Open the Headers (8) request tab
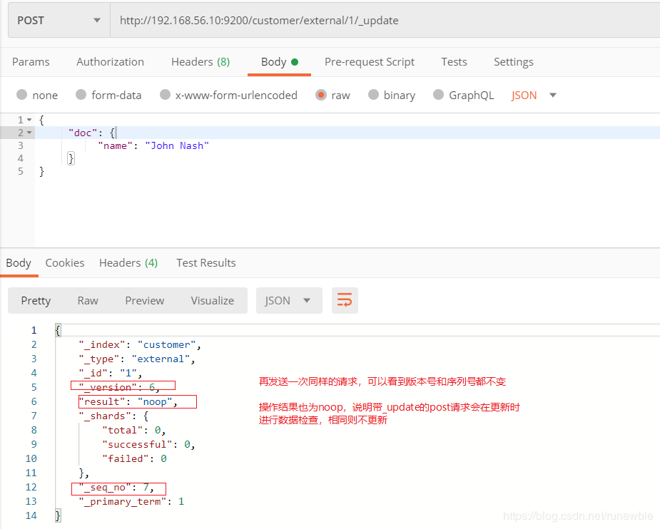This screenshot has width=660, height=529. point(200,62)
